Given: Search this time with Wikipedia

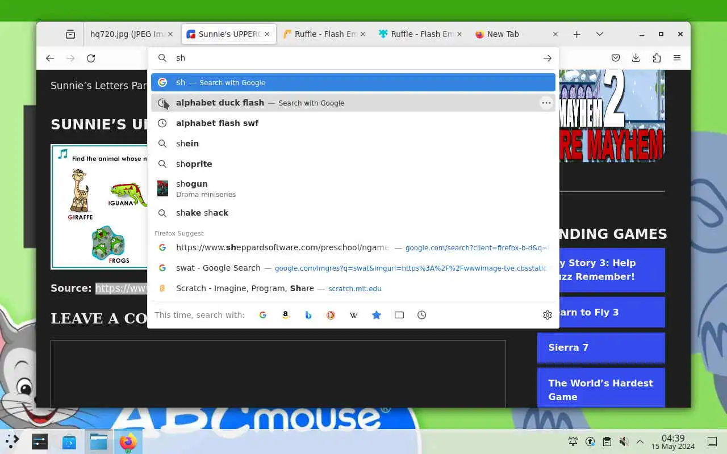Looking at the screenshot, I should pos(354,315).
